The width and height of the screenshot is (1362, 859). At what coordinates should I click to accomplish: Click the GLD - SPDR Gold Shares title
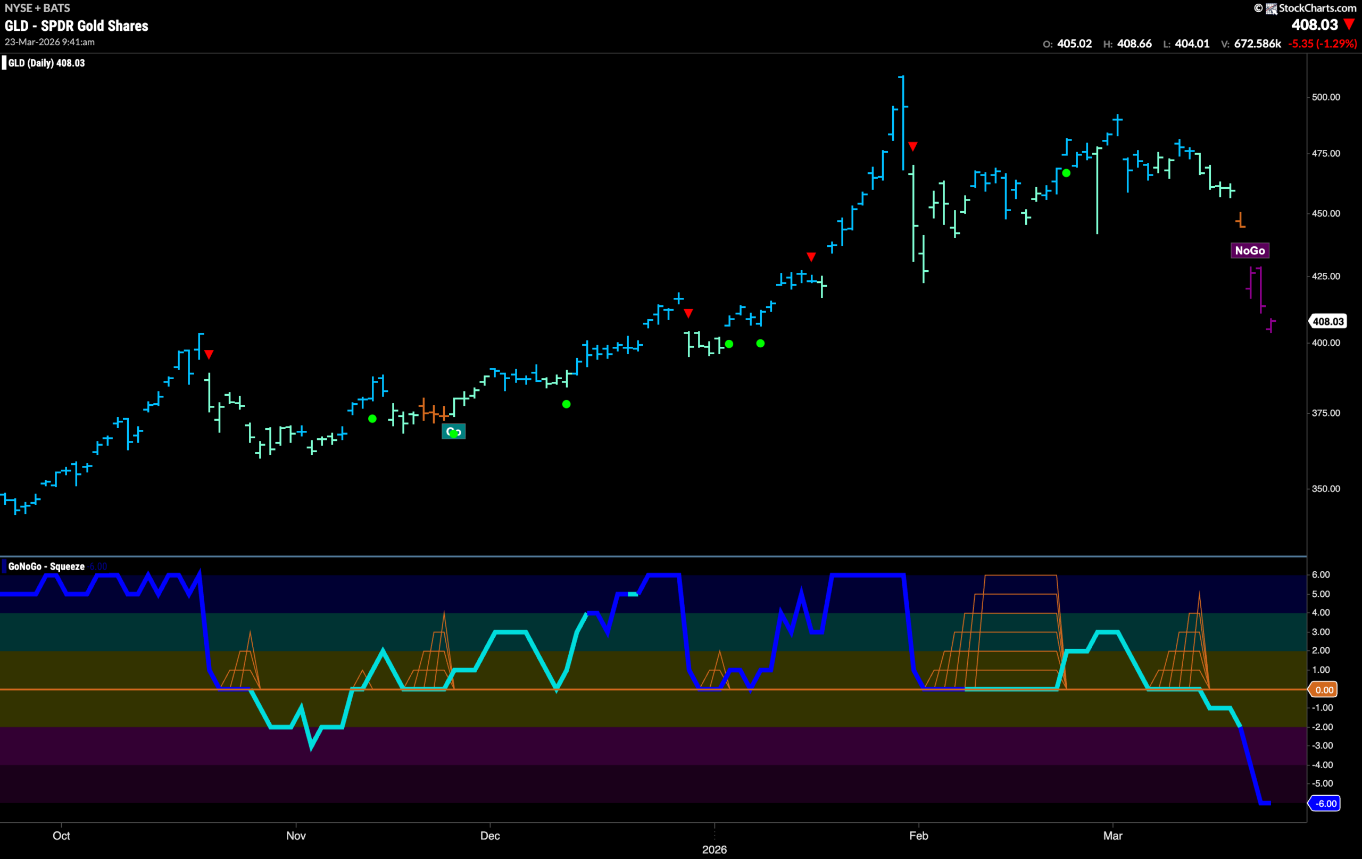click(x=77, y=26)
